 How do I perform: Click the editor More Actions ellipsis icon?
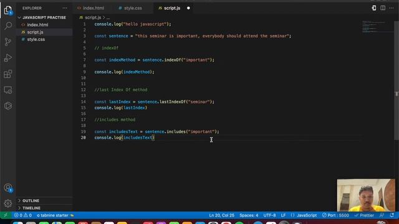[392, 8]
